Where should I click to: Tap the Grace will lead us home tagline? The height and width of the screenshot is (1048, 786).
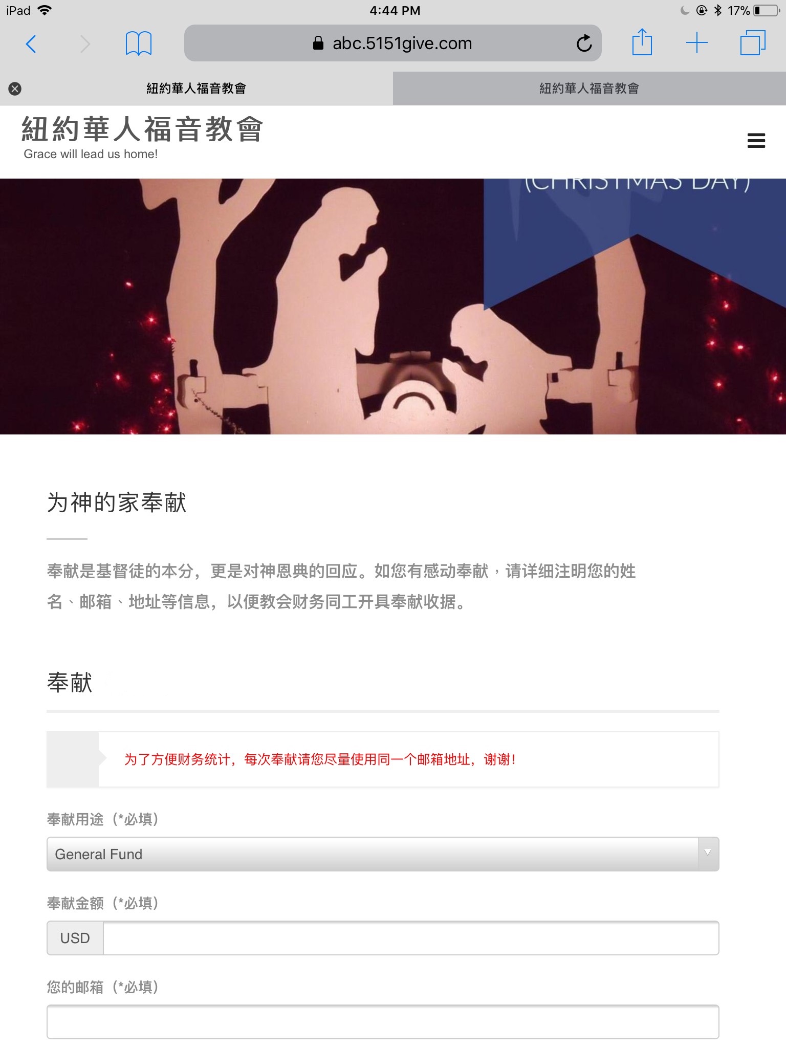(91, 154)
